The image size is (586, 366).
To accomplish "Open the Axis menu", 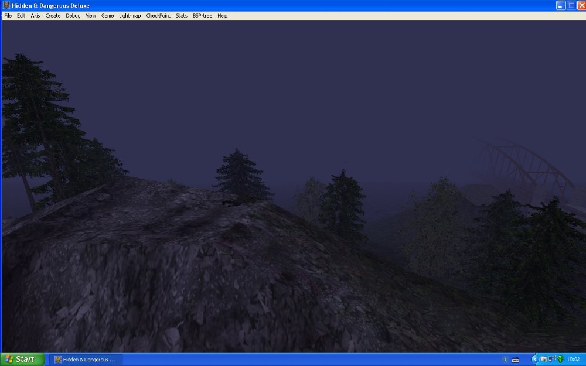I will (x=36, y=16).
